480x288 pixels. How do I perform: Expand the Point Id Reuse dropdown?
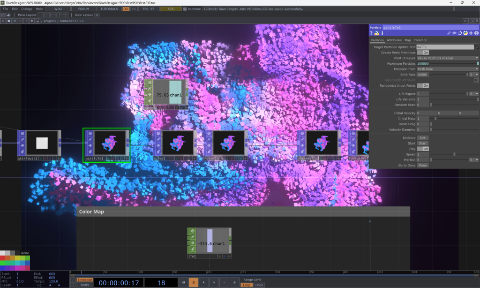(x=448, y=58)
